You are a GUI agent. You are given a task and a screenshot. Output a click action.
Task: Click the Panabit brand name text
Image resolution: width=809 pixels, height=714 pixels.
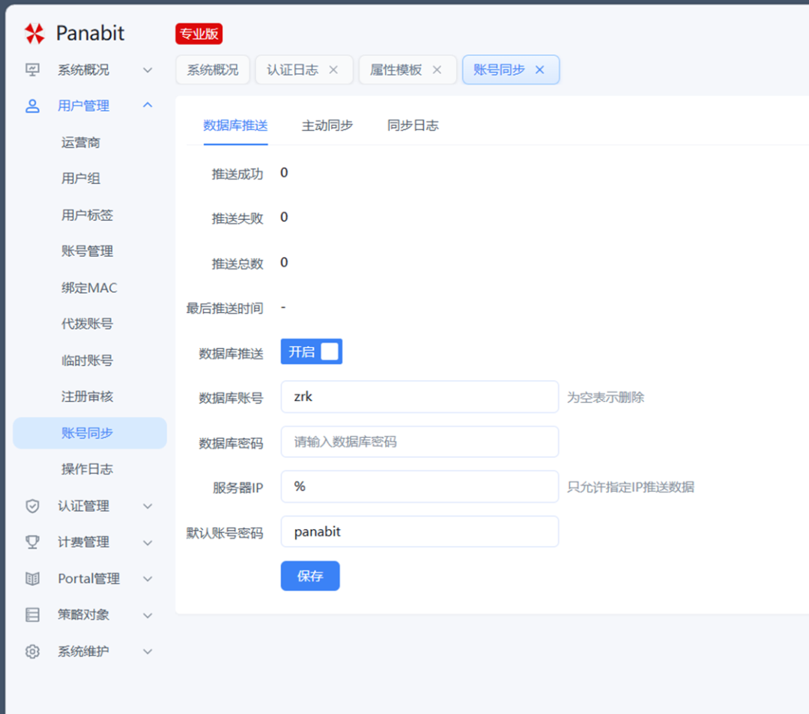[91, 34]
